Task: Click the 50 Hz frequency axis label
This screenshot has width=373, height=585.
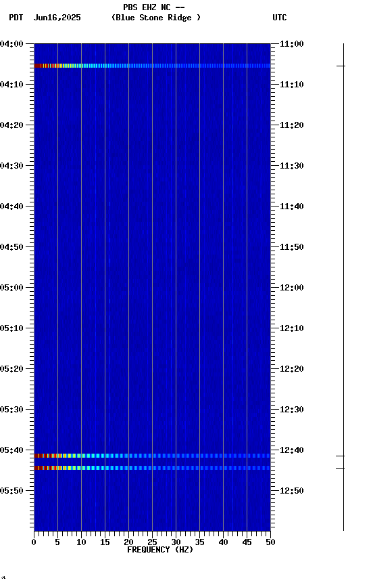Action: 270,542
